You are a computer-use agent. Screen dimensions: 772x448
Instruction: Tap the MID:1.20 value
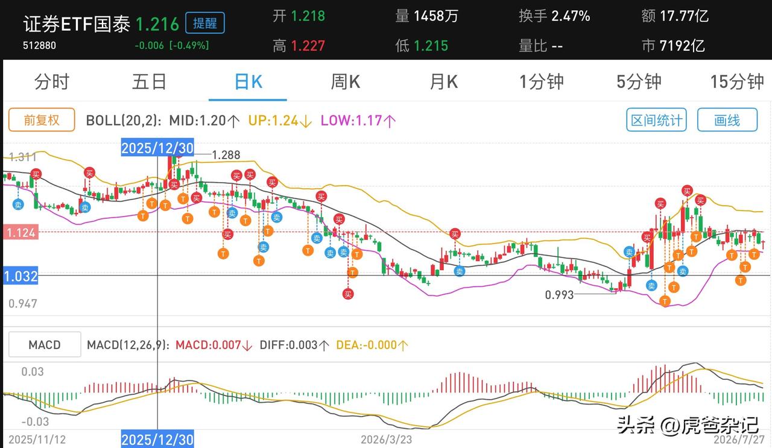[204, 121]
